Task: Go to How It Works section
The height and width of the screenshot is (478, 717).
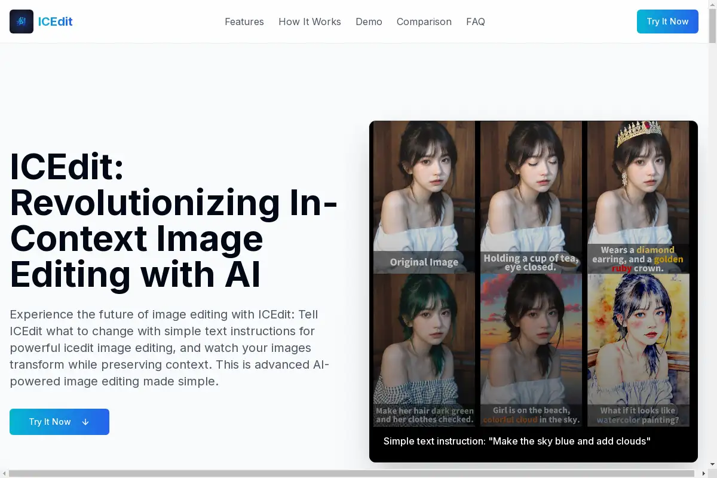Action: click(x=310, y=22)
